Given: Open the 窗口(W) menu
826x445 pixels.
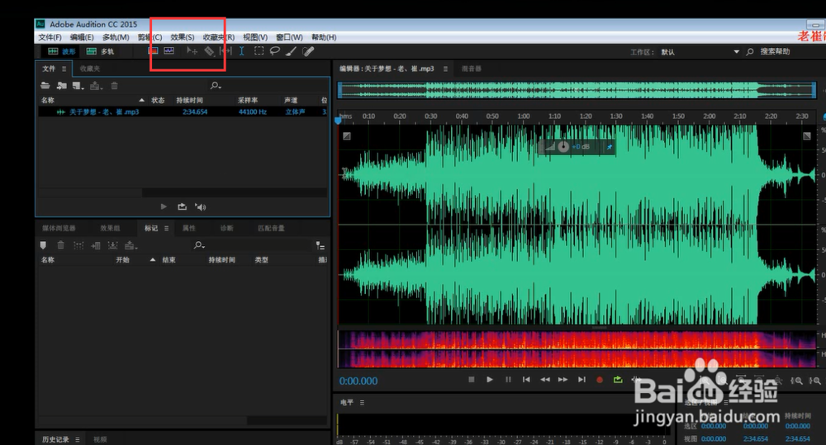Looking at the screenshot, I should tap(289, 37).
